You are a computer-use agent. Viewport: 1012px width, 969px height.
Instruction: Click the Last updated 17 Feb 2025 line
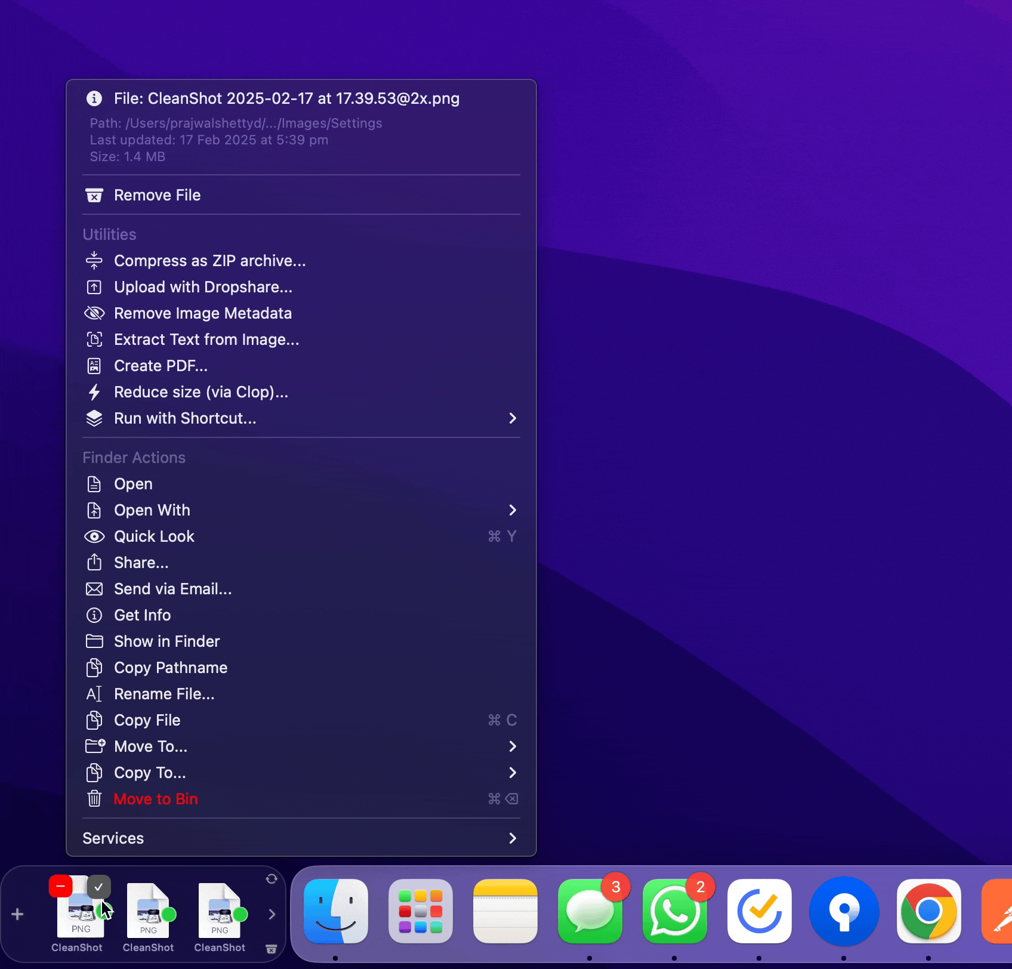(x=209, y=140)
